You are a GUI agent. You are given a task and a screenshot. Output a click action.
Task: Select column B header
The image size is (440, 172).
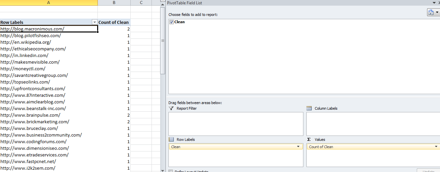(x=114, y=3)
